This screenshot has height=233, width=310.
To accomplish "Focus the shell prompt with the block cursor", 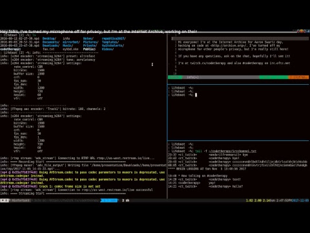I will 183,94.
